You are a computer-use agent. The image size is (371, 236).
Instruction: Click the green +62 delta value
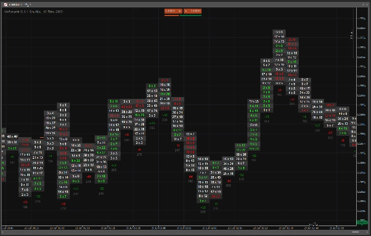[x=254, y=156]
